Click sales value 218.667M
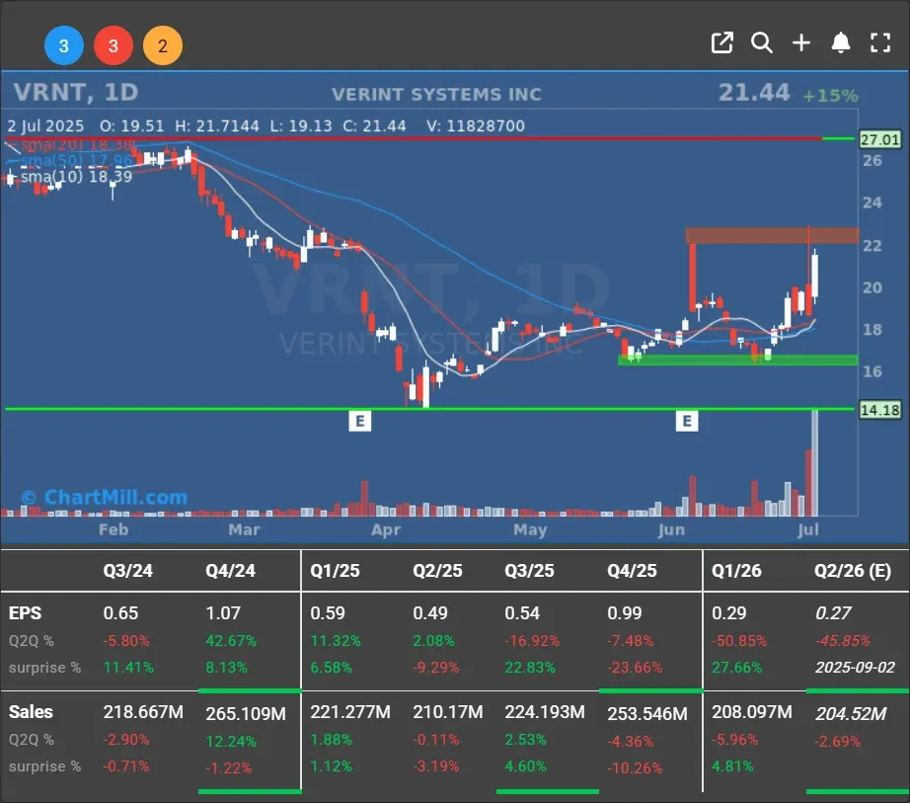 pyautogui.click(x=143, y=712)
